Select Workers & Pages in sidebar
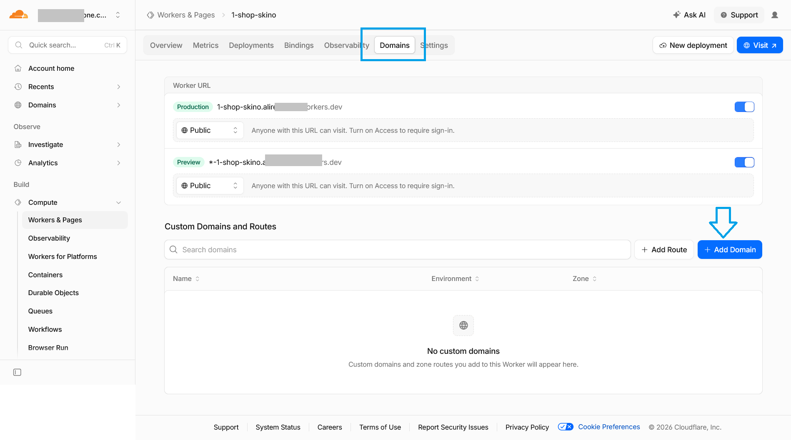791x440 pixels. coord(75,220)
